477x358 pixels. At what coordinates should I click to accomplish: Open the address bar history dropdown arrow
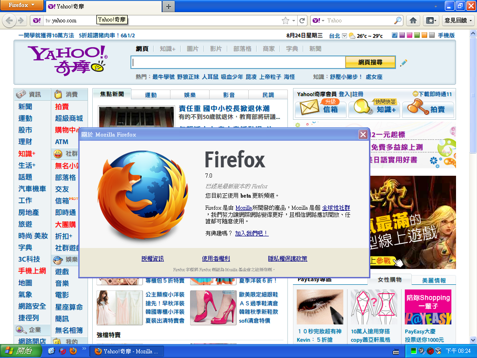click(293, 21)
